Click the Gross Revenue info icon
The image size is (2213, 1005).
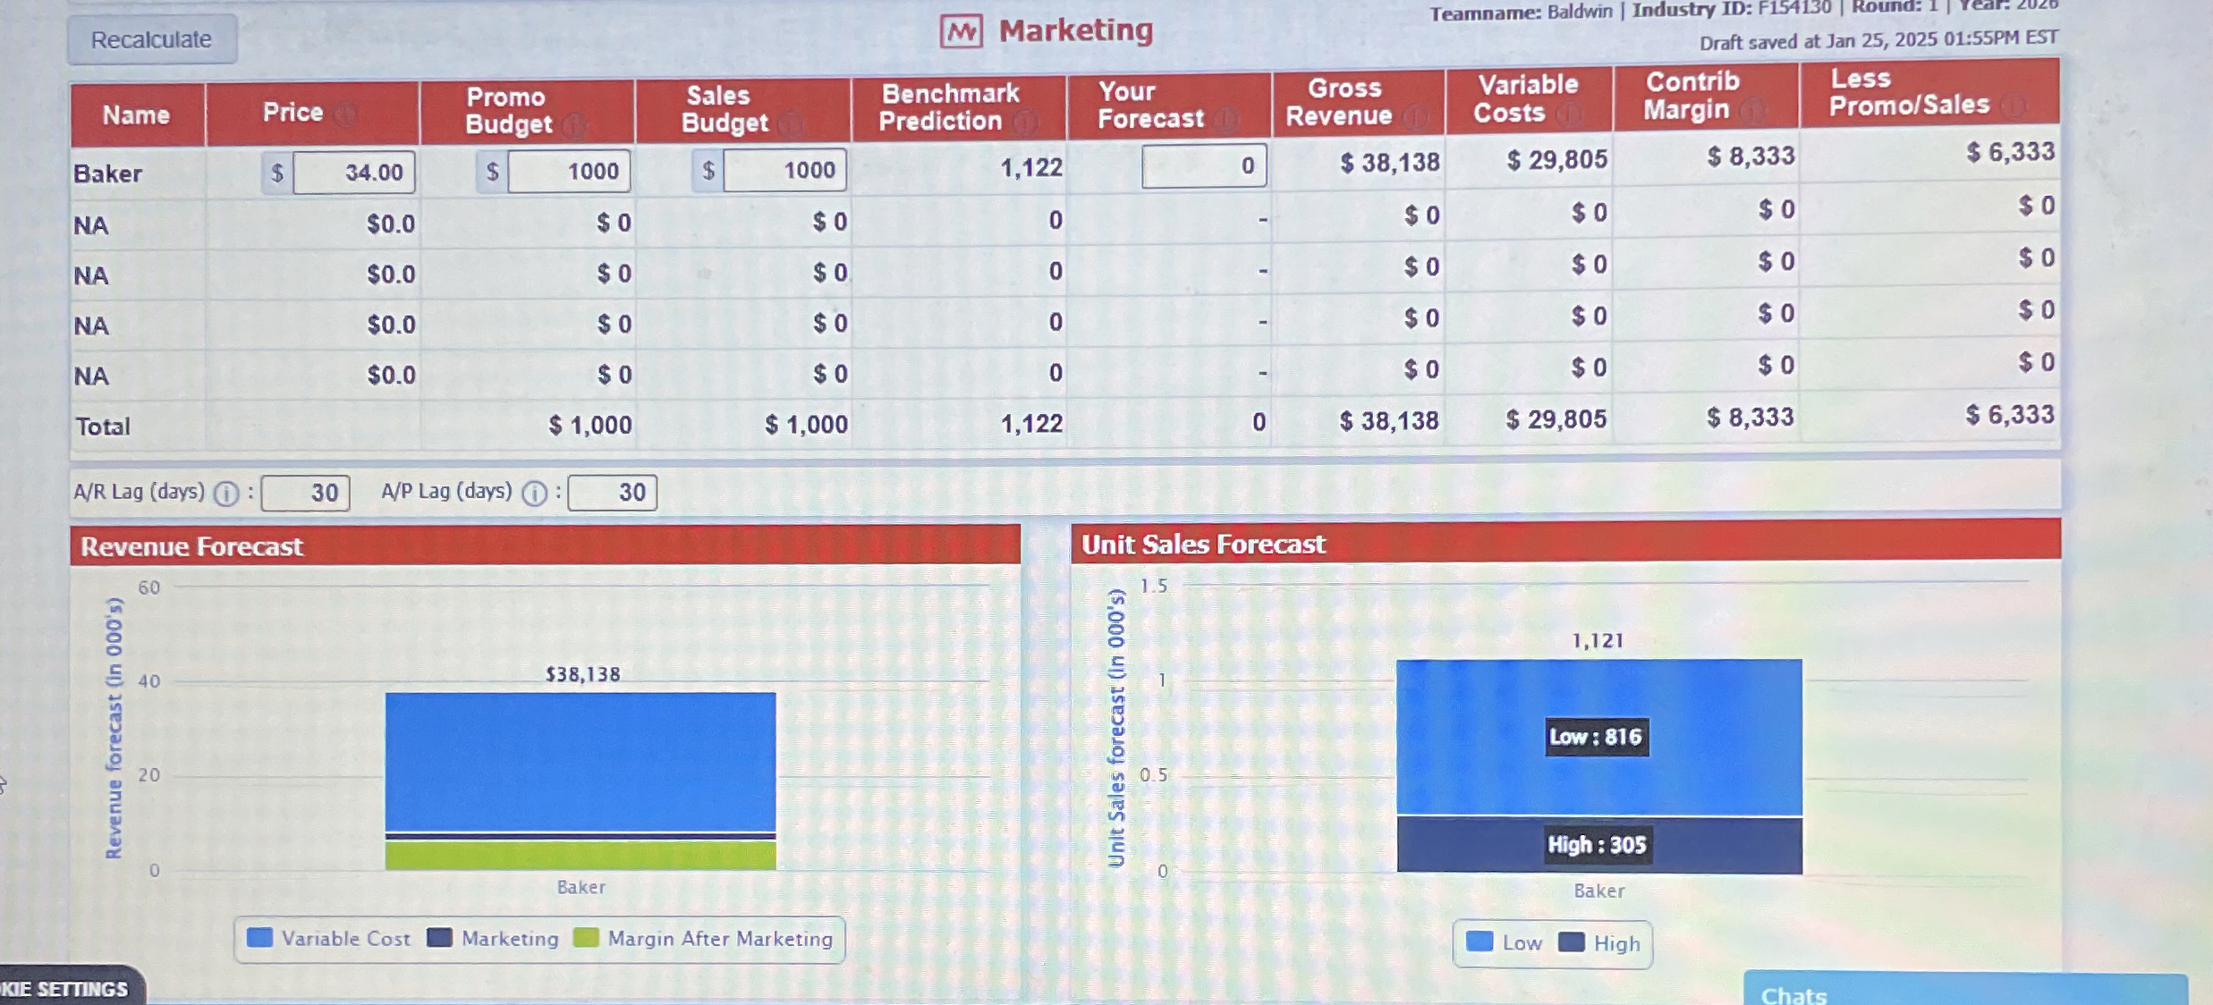click(1418, 117)
